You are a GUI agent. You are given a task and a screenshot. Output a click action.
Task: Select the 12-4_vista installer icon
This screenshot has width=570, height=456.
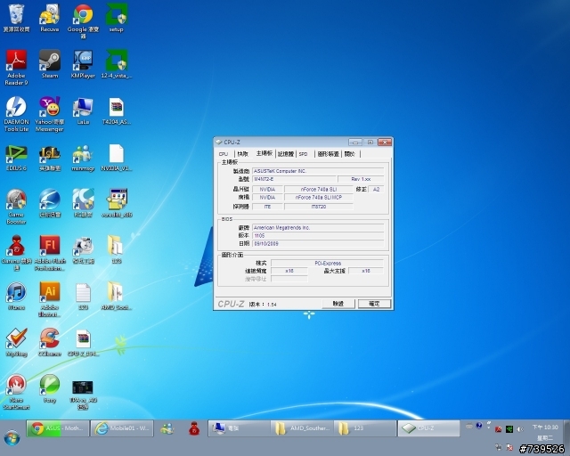[117, 64]
